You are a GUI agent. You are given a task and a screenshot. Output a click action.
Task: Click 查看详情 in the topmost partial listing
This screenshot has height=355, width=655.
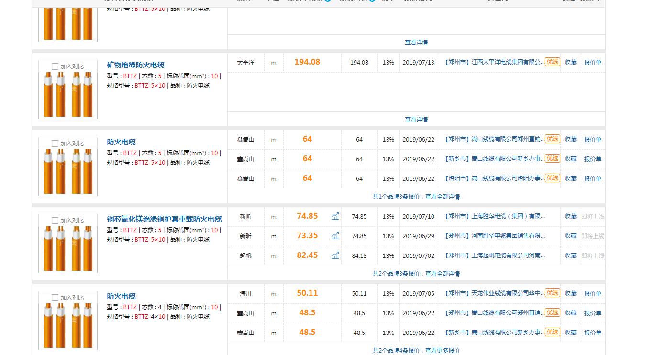416,43
